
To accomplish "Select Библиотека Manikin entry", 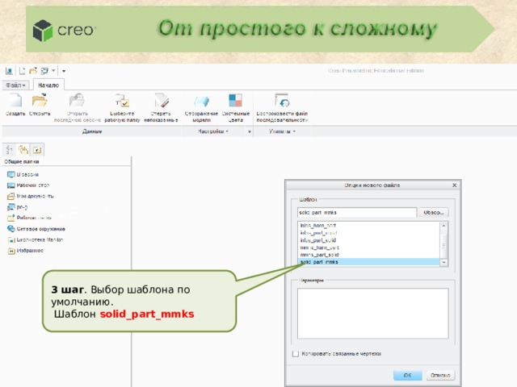I will [x=36, y=239].
